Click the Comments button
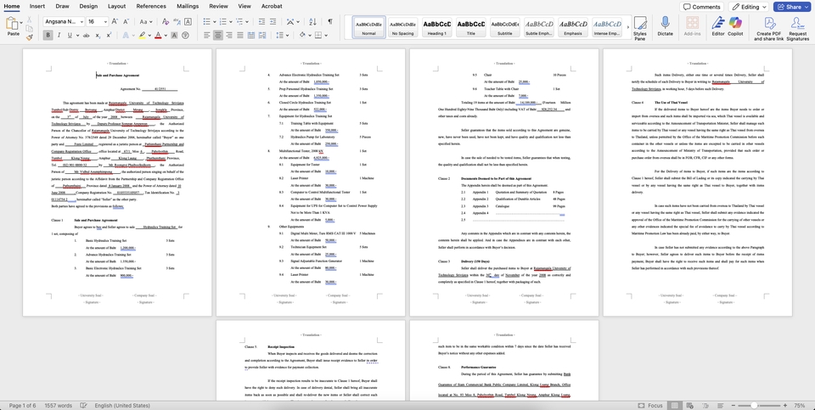 (702, 7)
